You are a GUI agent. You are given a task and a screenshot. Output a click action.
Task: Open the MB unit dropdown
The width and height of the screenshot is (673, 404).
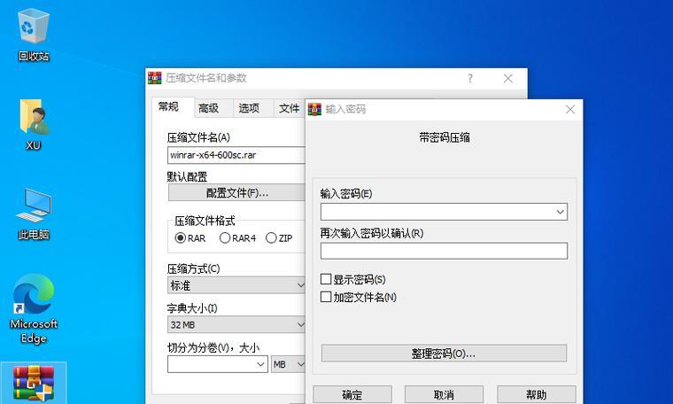pos(288,364)
